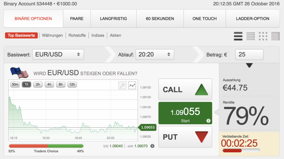The image size is (284, 159).
Task: Click the CALL button label
Action: click(173, 90)
